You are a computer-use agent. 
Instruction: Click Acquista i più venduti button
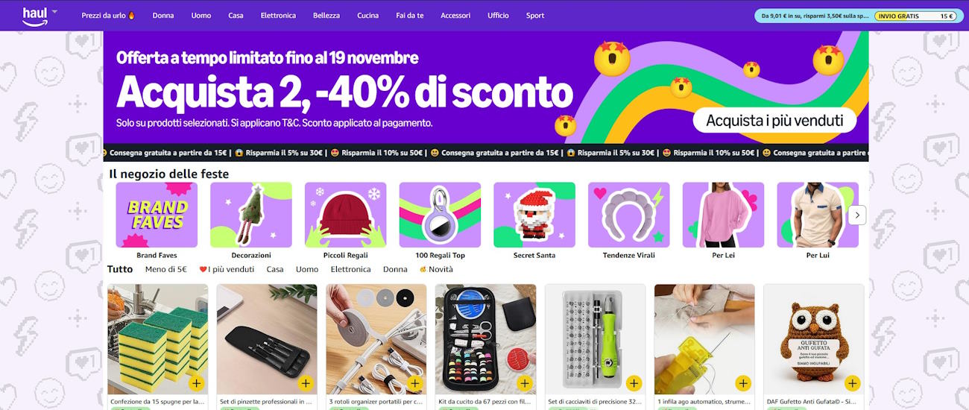pos(774,120)
